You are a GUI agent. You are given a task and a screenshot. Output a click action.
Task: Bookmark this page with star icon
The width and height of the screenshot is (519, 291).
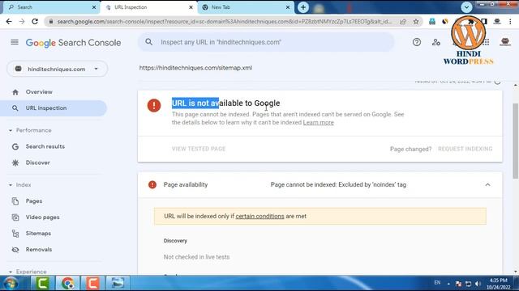tap(416, 22)
